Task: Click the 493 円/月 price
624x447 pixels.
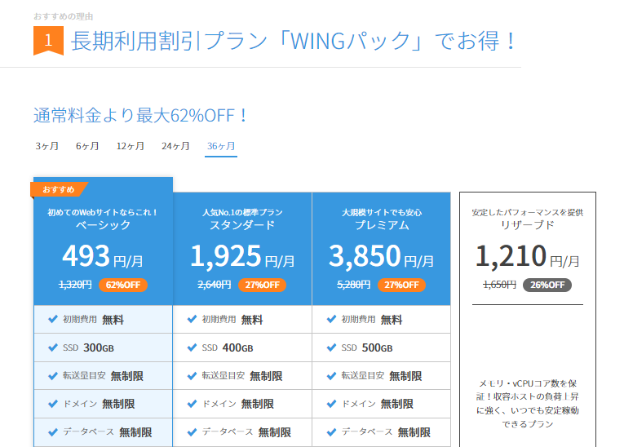Action: point(103,255)
